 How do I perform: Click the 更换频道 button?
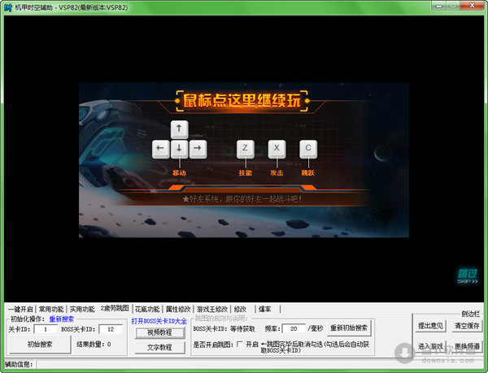coord(467,346)
